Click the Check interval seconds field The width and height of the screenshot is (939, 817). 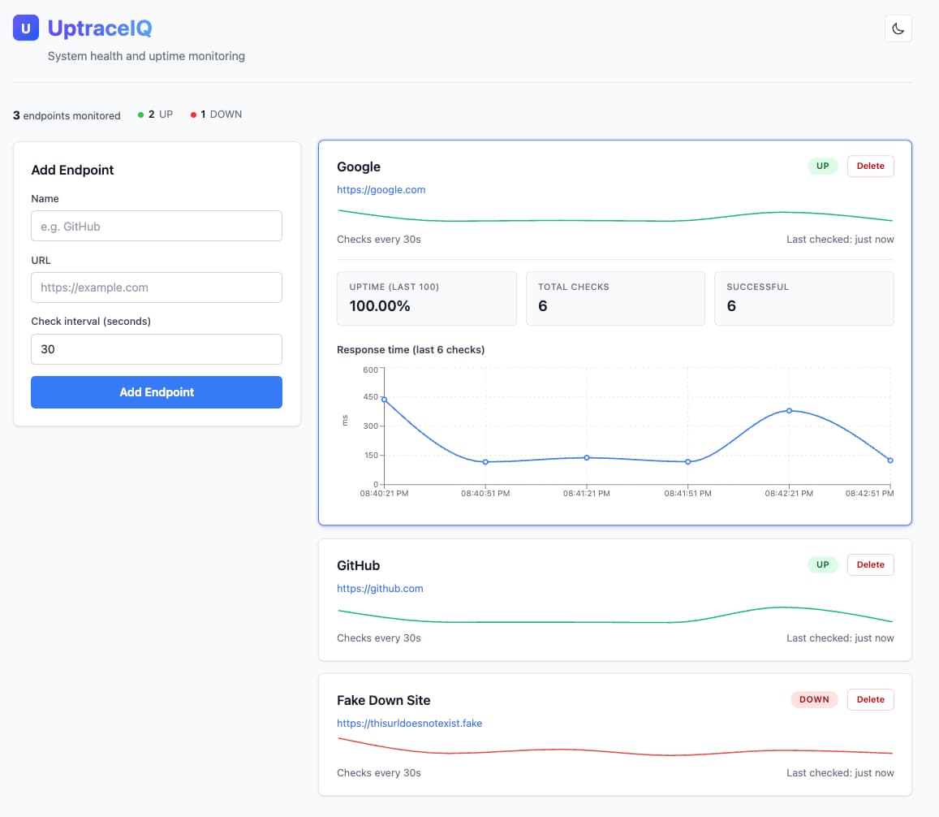coord(157,349)
